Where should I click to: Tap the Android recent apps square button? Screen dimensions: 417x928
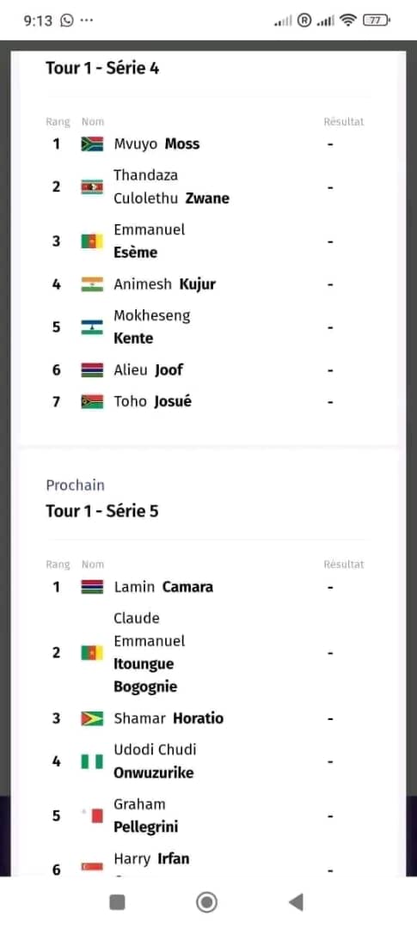[117, 902]
